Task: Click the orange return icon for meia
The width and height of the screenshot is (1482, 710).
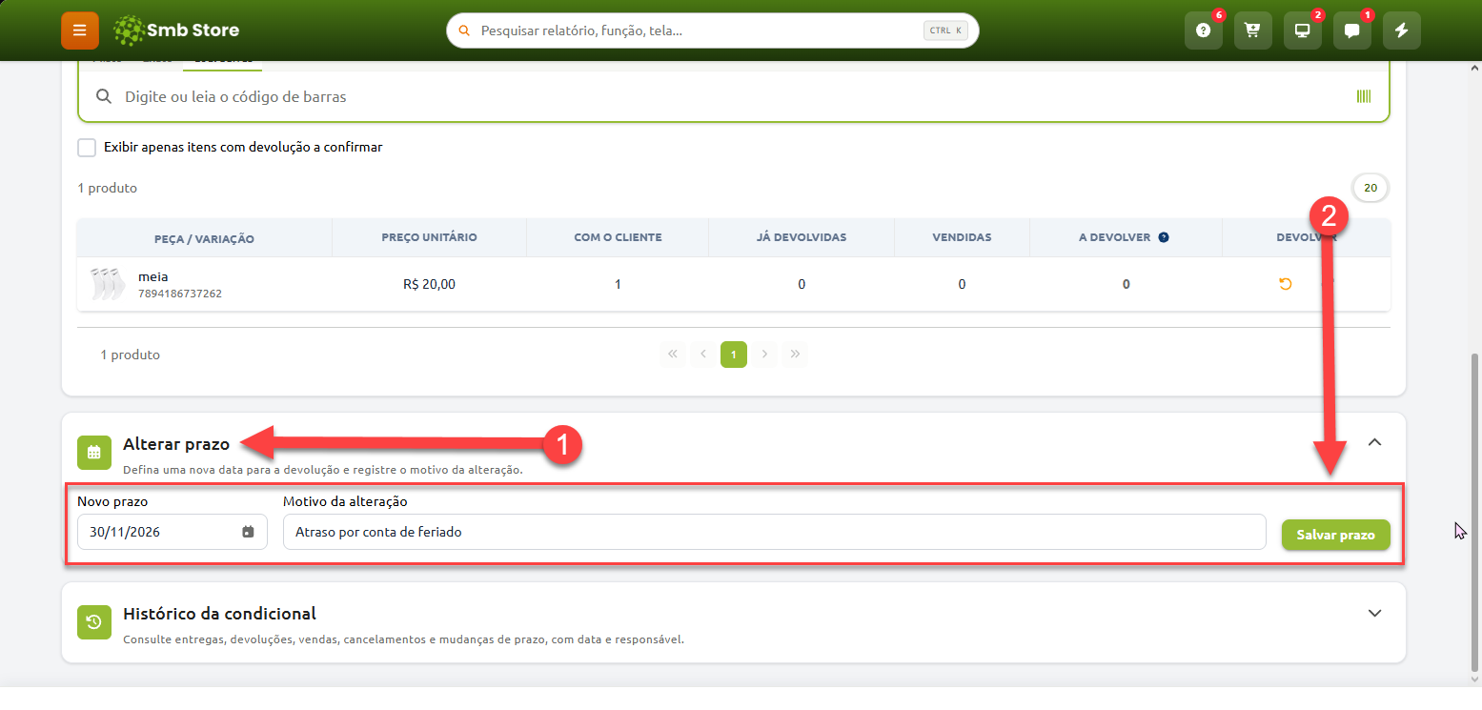Action: point(1286,284)
